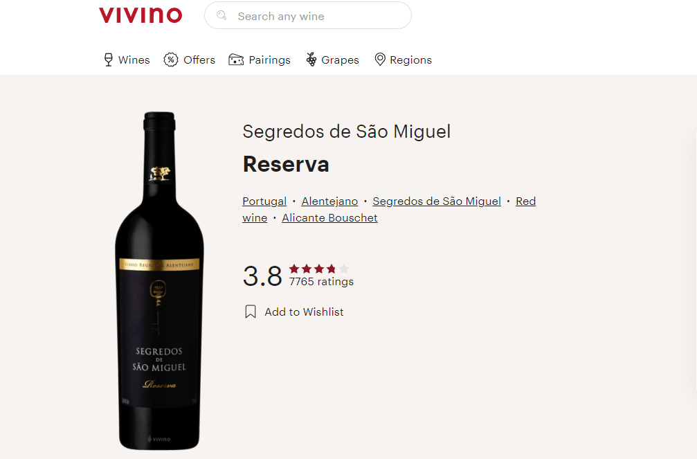This screenshot has width=697, height=459.
Task: Click the wine bottle image
Action: [x=160, y=280]
